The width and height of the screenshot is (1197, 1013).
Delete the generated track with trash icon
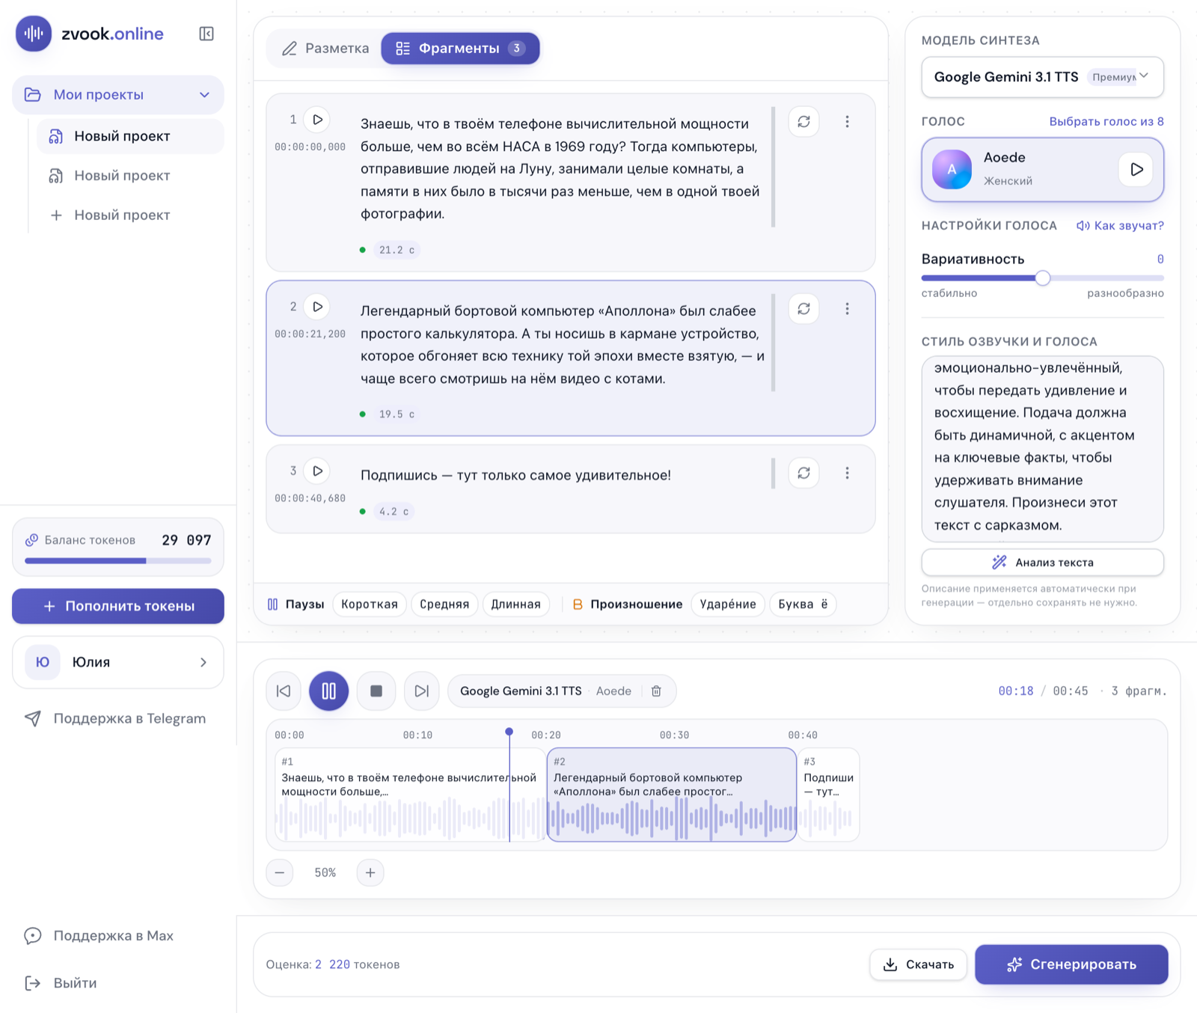656,691
